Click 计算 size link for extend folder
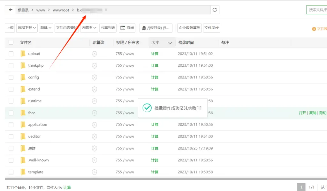Image resolution: width=327 pixels, height=191 pixels. tap(155, 89)
